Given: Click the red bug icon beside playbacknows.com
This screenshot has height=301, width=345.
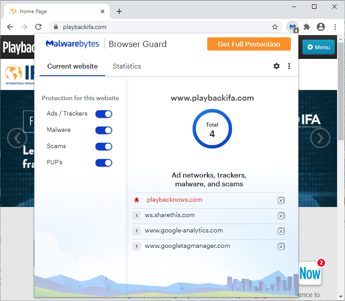Looking at the screenshot, I should click(x=136, y=200).
